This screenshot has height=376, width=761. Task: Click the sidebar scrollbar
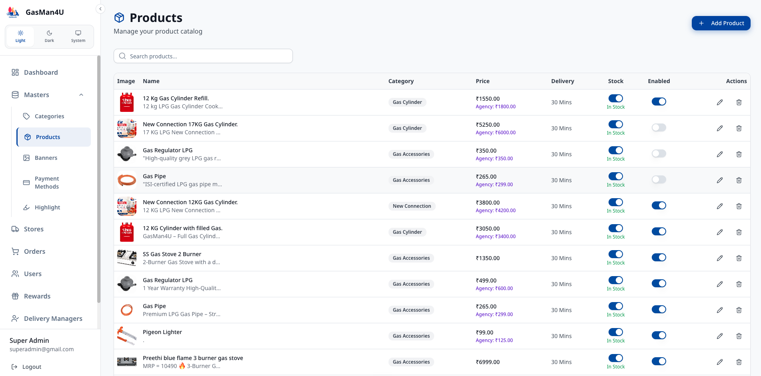(98, 179)
